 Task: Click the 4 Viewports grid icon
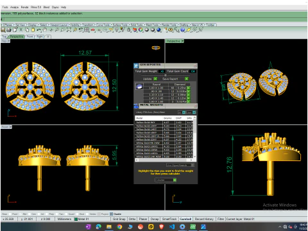87,30
